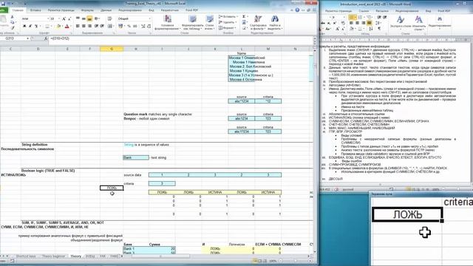Align cell content to top in Excel

click(78, 18)
